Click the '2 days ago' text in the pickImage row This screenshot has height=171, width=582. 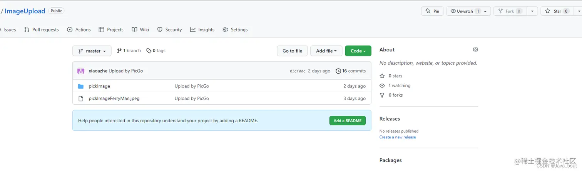(x=355, y=86)
